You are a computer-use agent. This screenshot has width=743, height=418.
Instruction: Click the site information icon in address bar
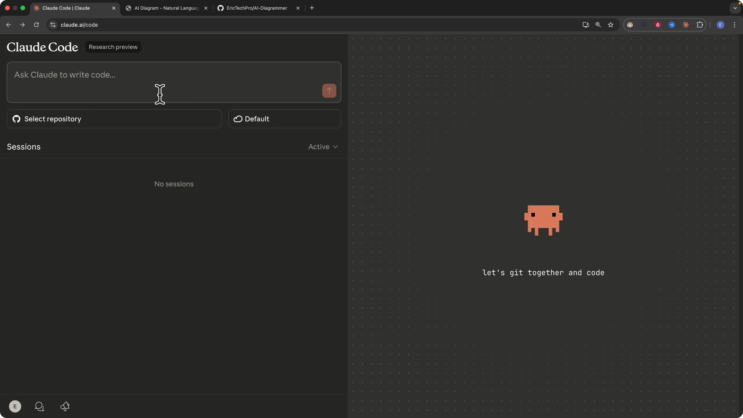pos(53,25)
